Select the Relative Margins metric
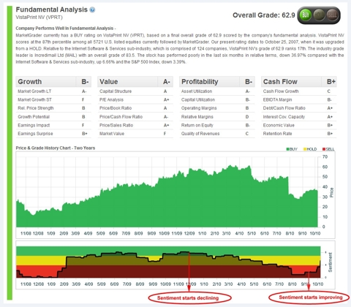Screen dimensions: 351x307 217,117
